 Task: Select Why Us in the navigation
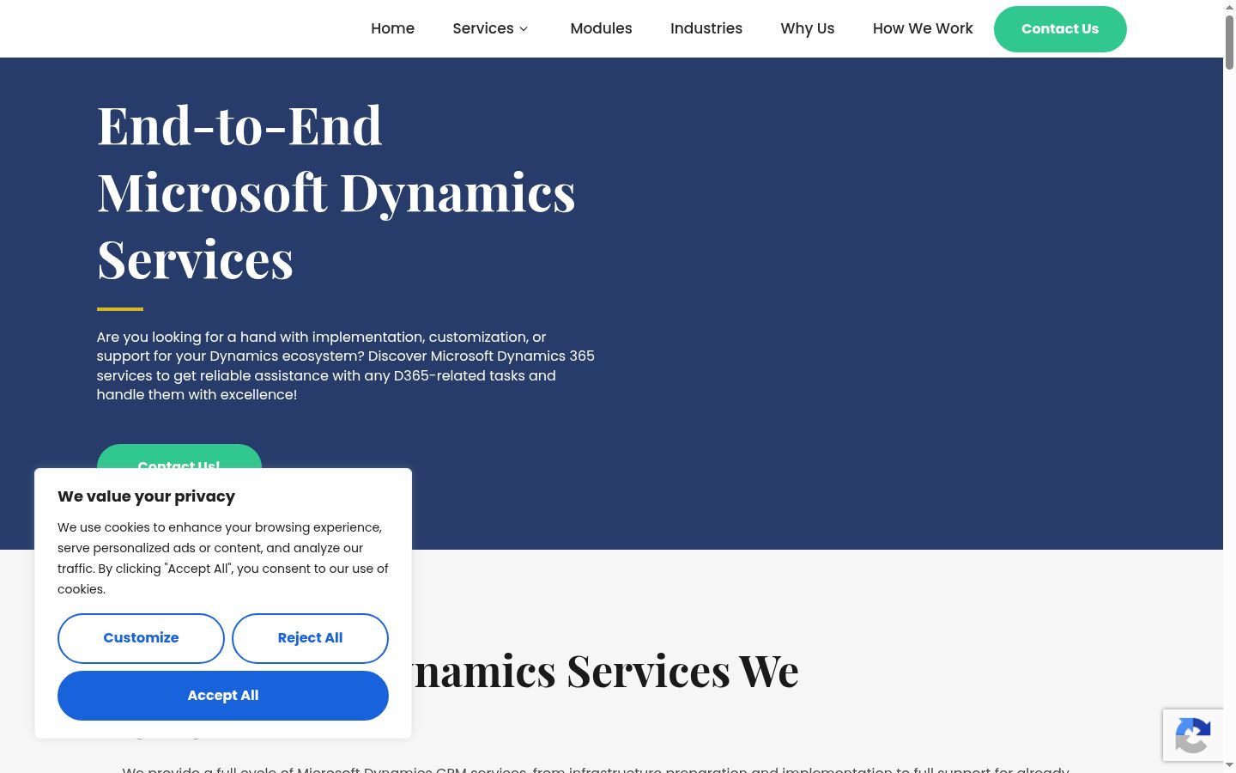(808, 28)
